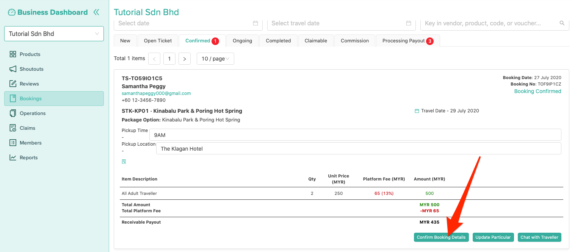Image resolution: width=572 pixels, height=252 pixels.
Task: Select the Processing Payout tab
Action: (407, 41)
